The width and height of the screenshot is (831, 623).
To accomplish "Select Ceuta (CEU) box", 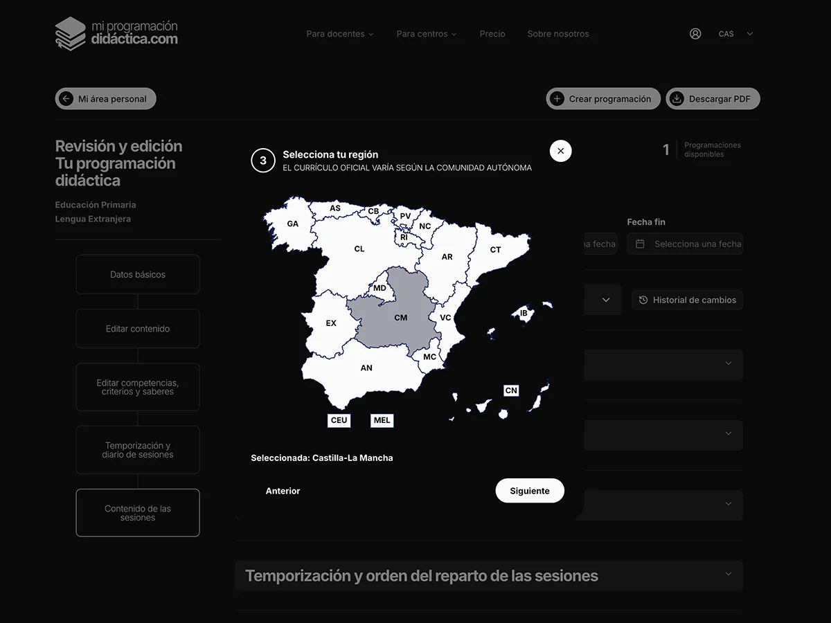I will click(339, 420).
